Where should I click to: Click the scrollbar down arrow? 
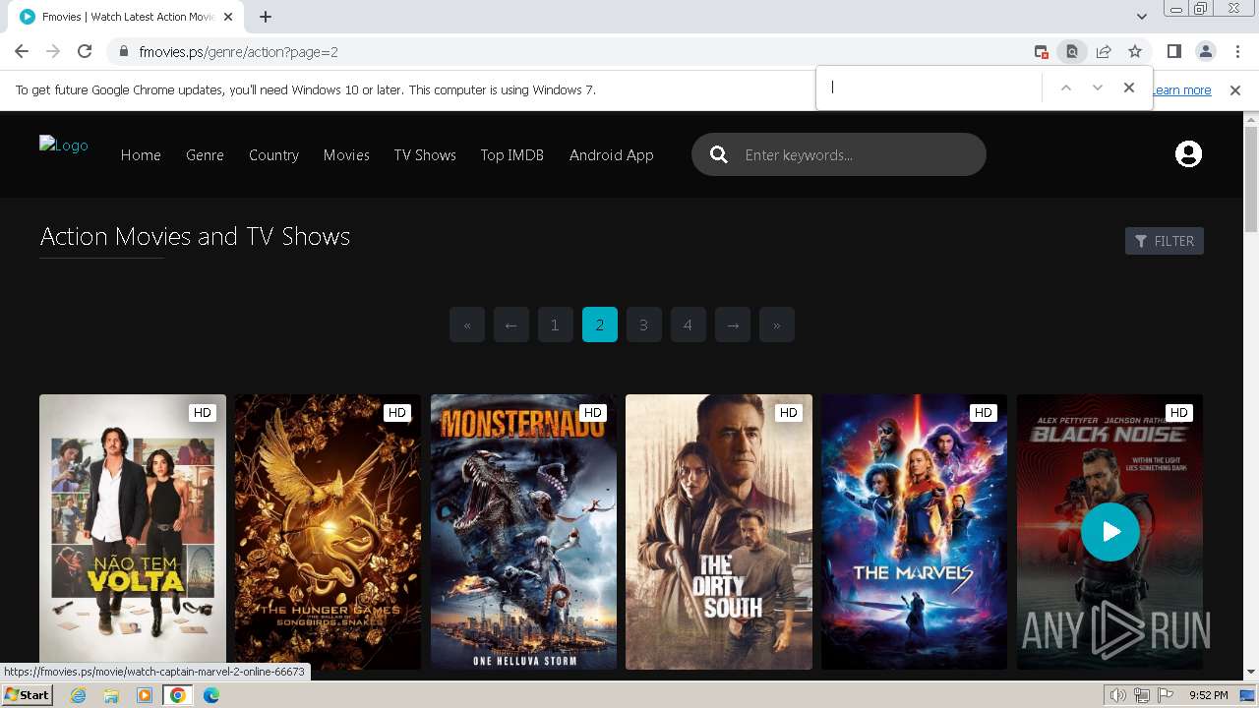pyautogui.click(x=1251, y=673)
